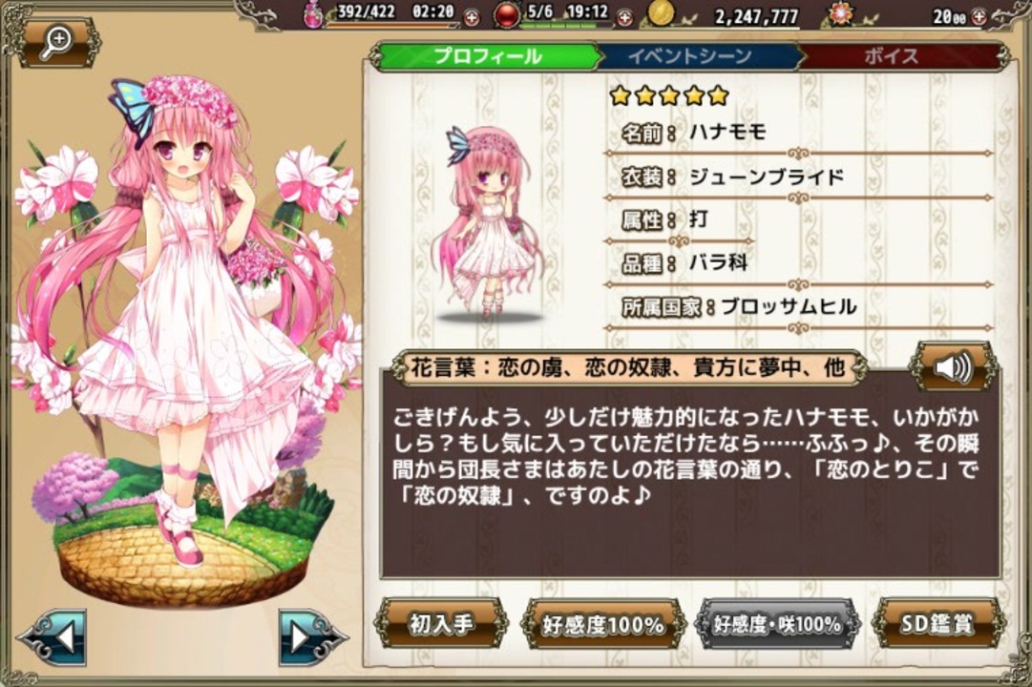The width and height of the screenshot is (1032, 687).
Task: Click the pink stamina potion icon
Action: click(314, 14)
